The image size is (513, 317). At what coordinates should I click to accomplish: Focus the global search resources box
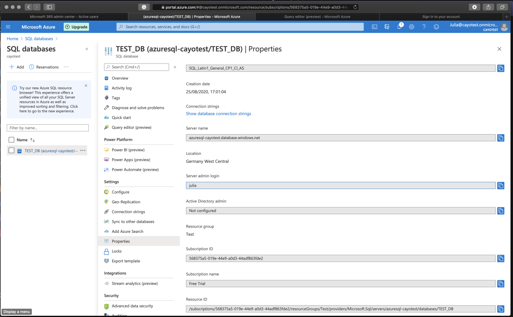(x=240, y=27)
